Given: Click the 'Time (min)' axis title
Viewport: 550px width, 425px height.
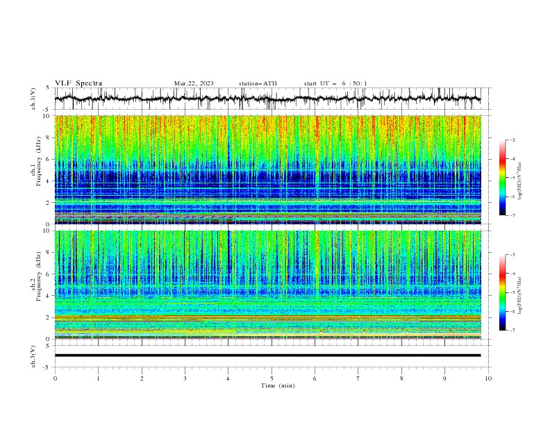Looking at the screenshot, I should [278, 385].
